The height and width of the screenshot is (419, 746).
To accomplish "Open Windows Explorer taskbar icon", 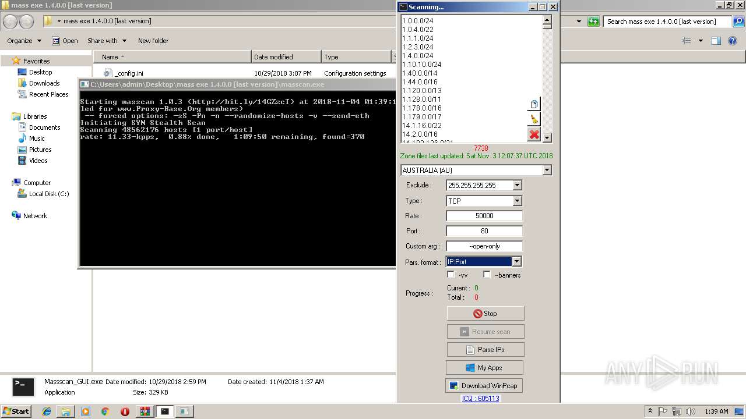I will click(x=66, y=411).
